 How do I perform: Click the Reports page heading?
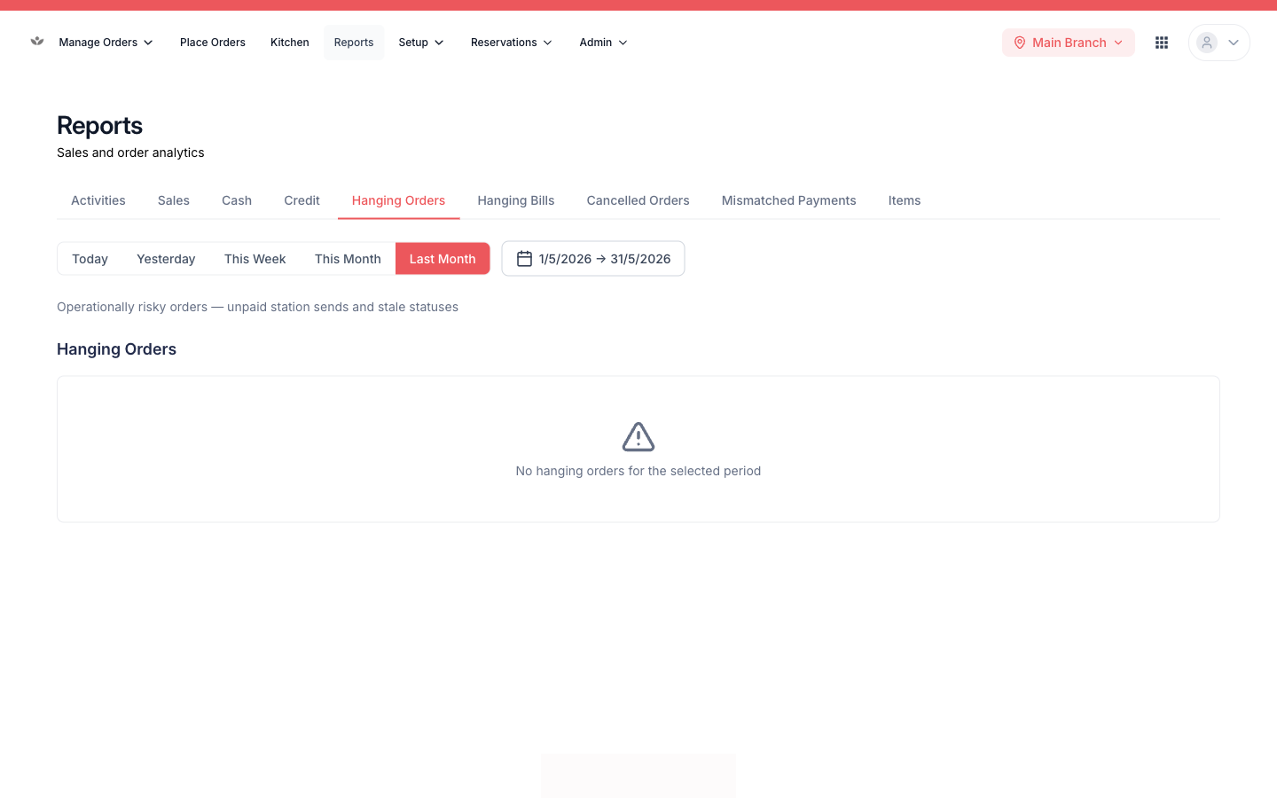(99, 126)
